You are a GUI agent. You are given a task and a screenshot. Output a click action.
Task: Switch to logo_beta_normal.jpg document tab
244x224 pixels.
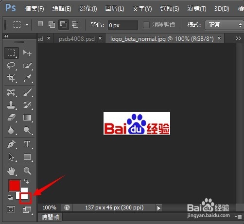click(162, 39)
